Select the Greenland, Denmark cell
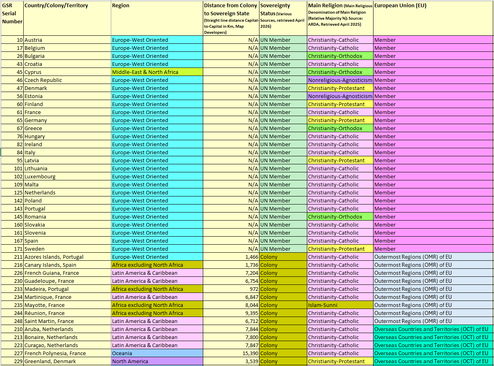The image size is (494, 366). [67, 361]
